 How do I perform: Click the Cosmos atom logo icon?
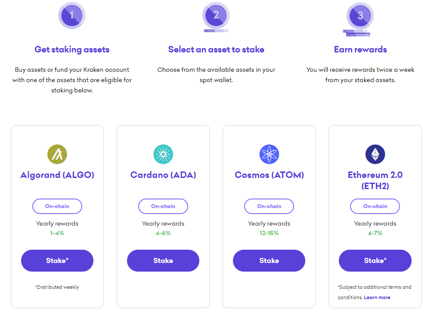[x=270, y=154]
